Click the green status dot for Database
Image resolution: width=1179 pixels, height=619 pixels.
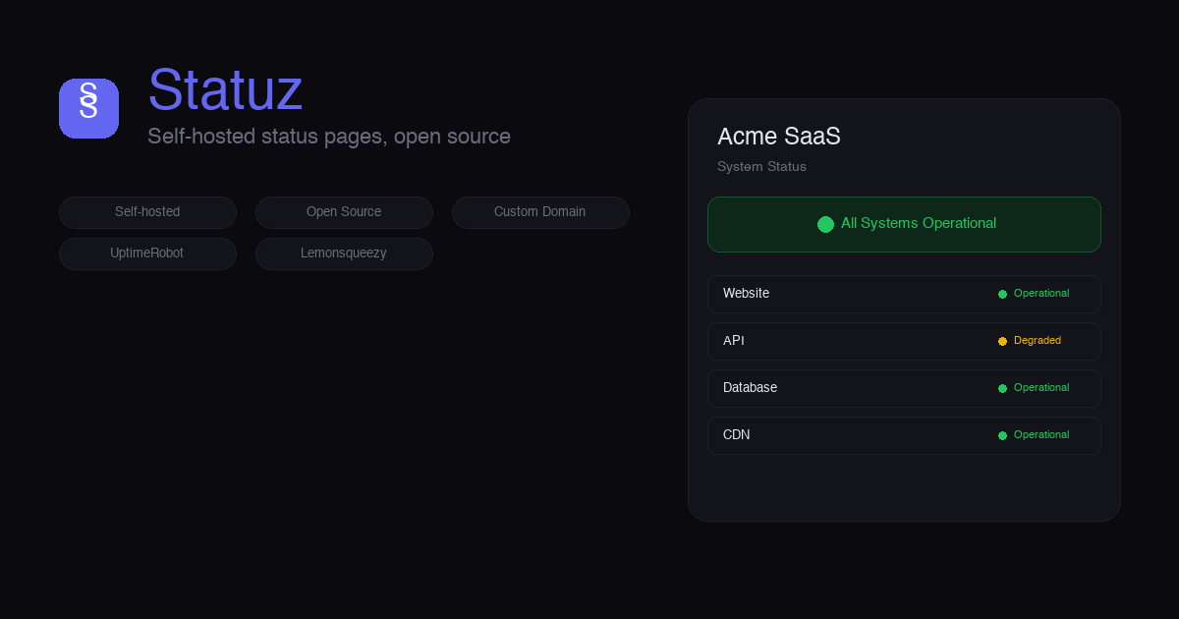(1002, 388)
